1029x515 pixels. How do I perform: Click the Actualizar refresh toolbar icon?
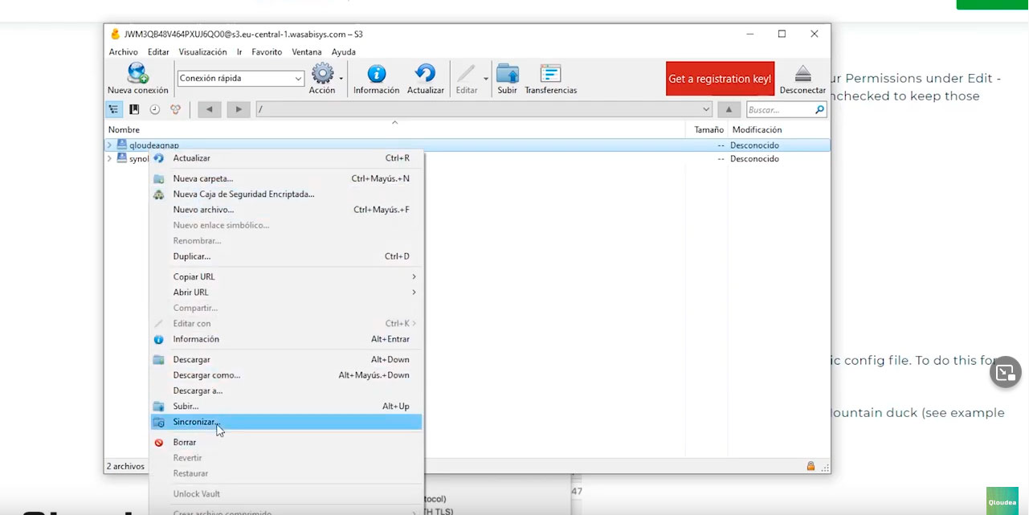point(425,73)
